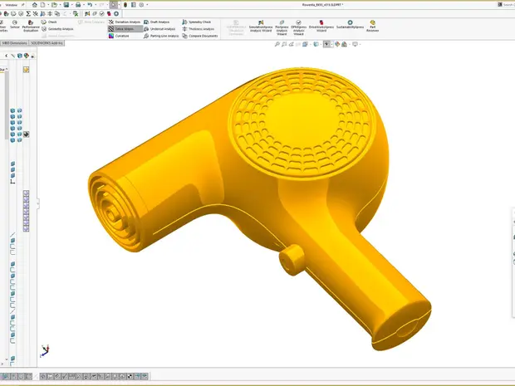
Task: Click the feature tree vertical scrollbar
Action: pyautogui.click(x=7, y=104)
